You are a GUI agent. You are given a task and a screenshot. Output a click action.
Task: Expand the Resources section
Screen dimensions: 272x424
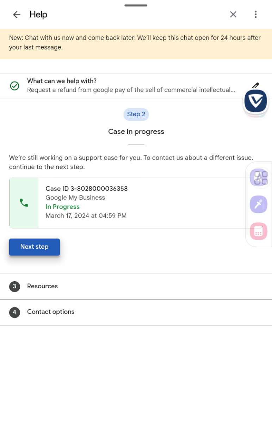[136, 287]
